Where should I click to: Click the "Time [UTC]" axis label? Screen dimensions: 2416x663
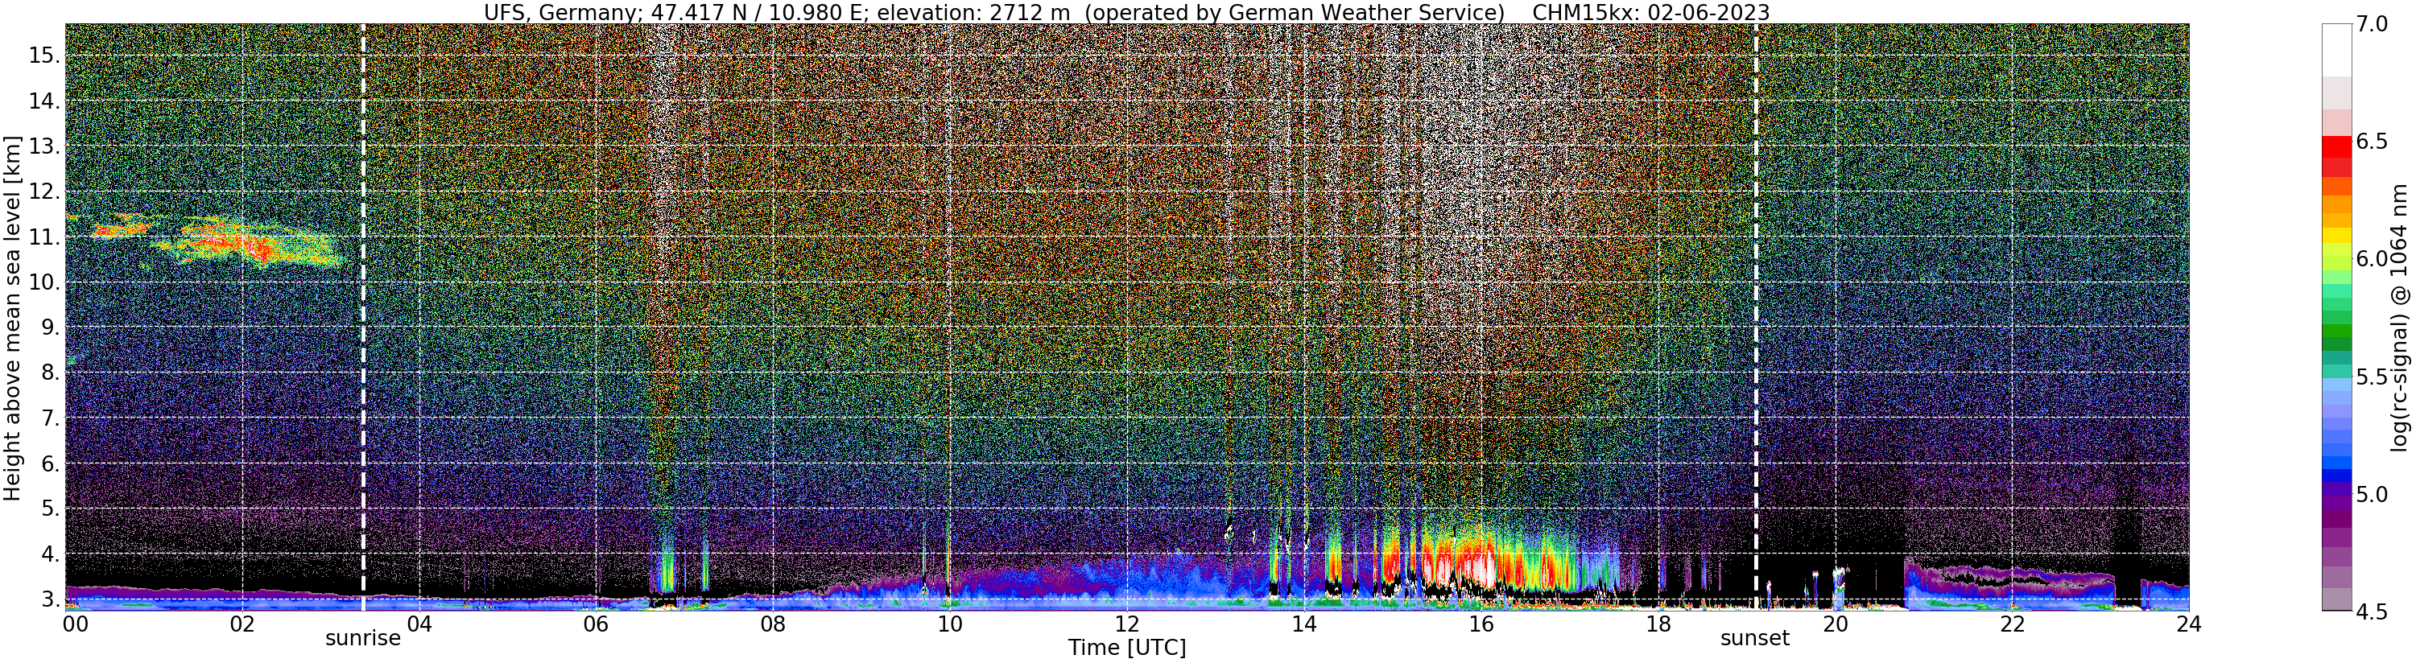click(x=1127, y=648)
